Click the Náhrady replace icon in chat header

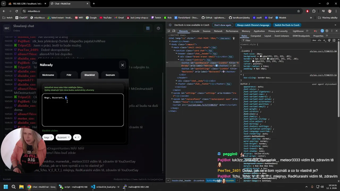148,28
